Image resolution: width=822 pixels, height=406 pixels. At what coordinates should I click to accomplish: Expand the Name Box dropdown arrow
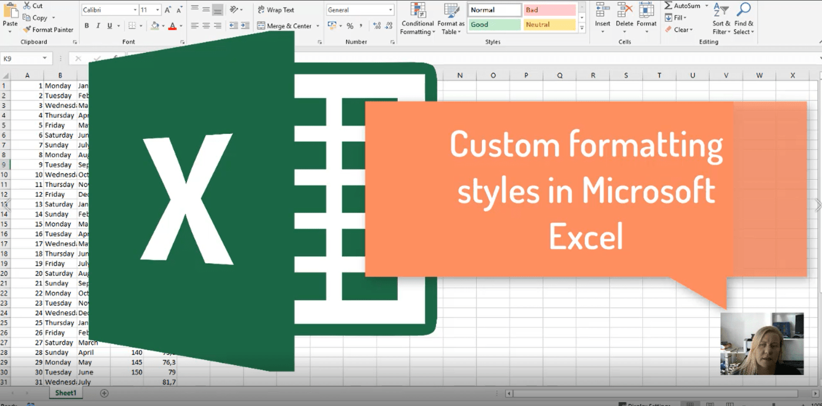click(45, 59)
